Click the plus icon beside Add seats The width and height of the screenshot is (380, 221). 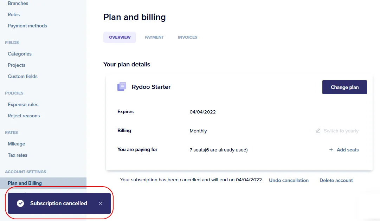pyautogui.click(x=331, y=150)
